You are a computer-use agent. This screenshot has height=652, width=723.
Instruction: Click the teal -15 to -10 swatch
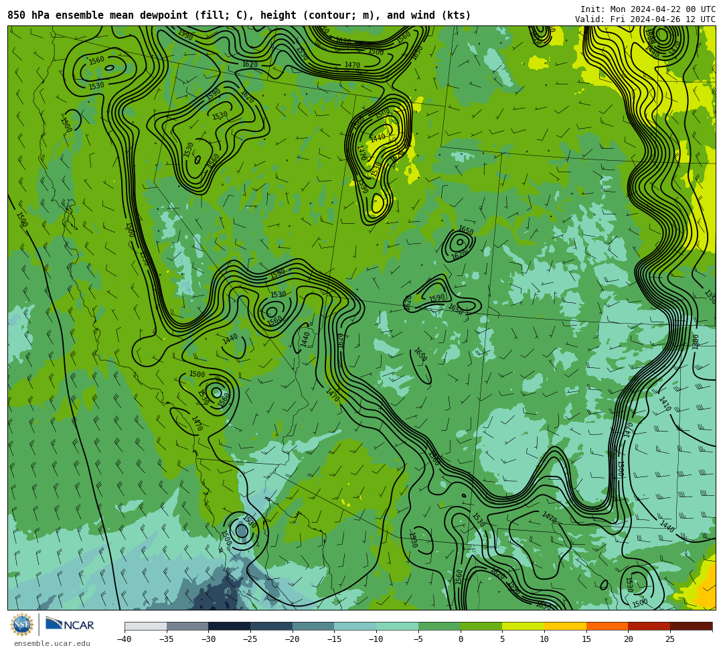pyautogui.click(x=355, y=626)
